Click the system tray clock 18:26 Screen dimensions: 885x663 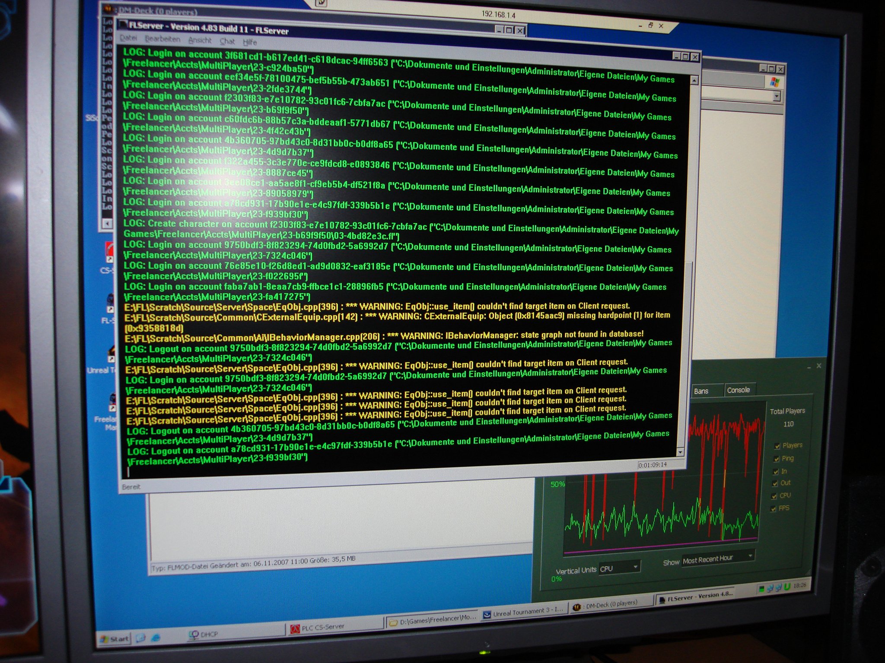[x=800, y=586]
